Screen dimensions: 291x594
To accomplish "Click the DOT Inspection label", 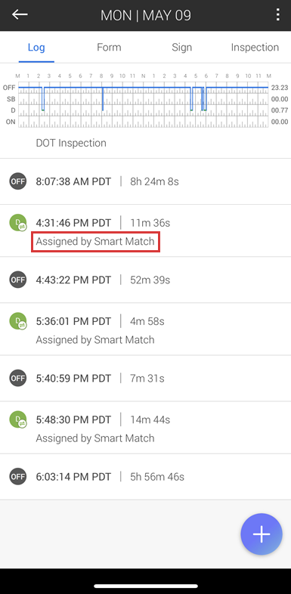I will tap(71, 143).
